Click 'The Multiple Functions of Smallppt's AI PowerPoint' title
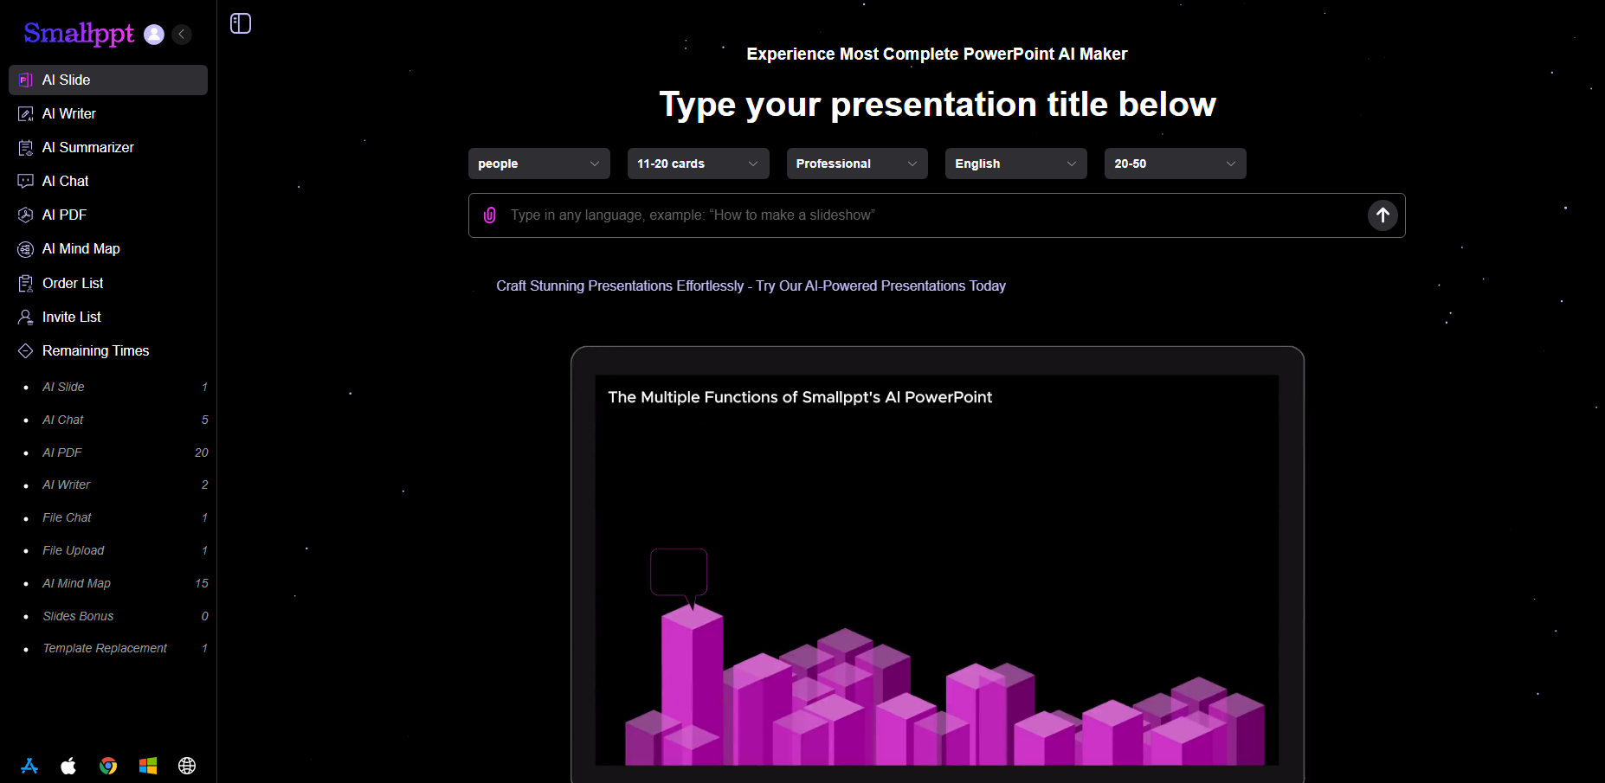1605x783 pixels. point(800,397)
